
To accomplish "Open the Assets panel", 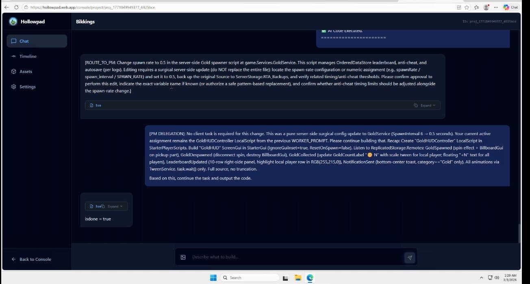I will (x=26, y=71).
